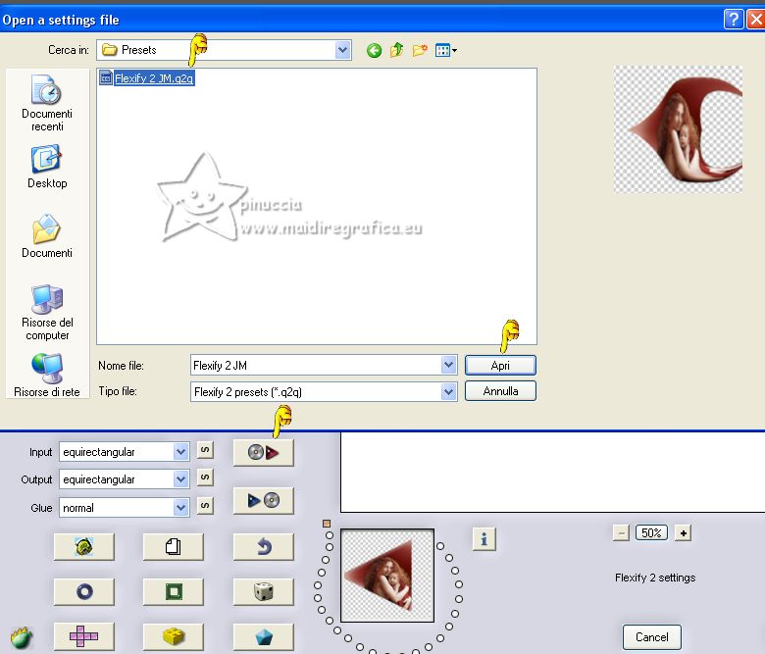Click the blue pentagon gem button

coord(264,636)
